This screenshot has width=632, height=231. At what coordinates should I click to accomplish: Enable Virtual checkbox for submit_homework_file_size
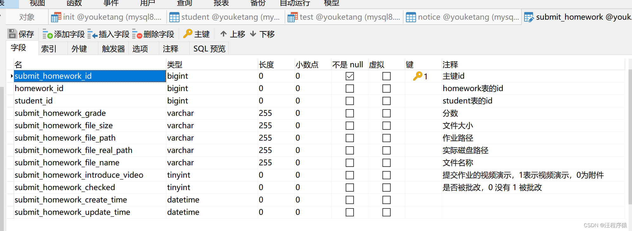click(x=387, y=126)
